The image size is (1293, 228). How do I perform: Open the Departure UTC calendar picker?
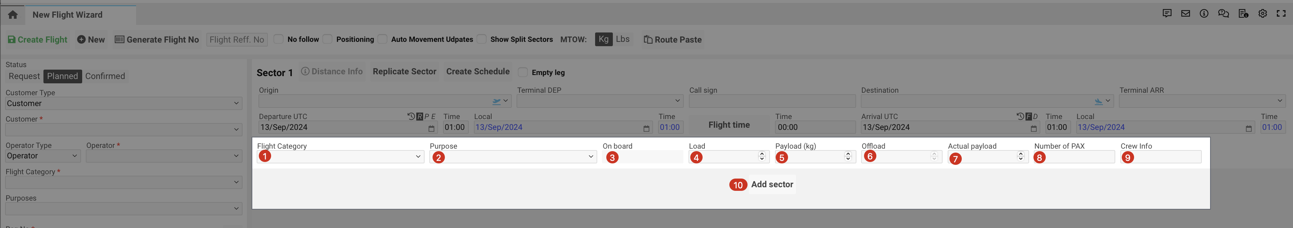pyautogui.click(x=431, y=128)
